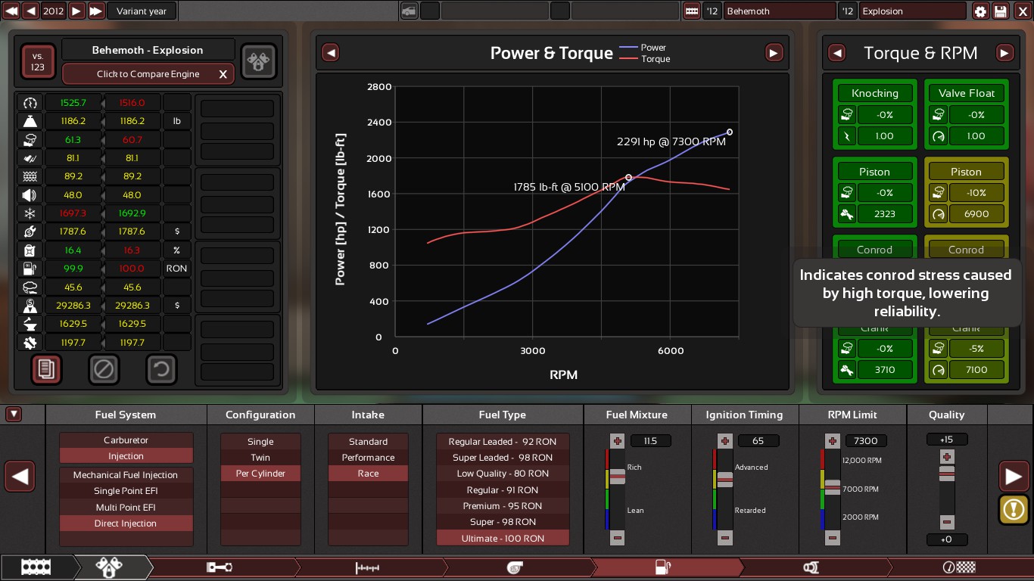Go to next panel after Torque & RPM

tap(1004, 53)
